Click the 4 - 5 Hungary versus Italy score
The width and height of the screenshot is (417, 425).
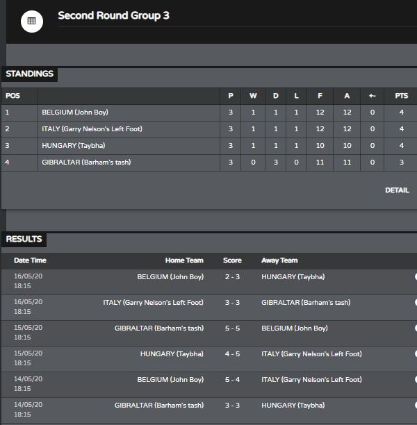pyautogui.click(x=232, y=354)
